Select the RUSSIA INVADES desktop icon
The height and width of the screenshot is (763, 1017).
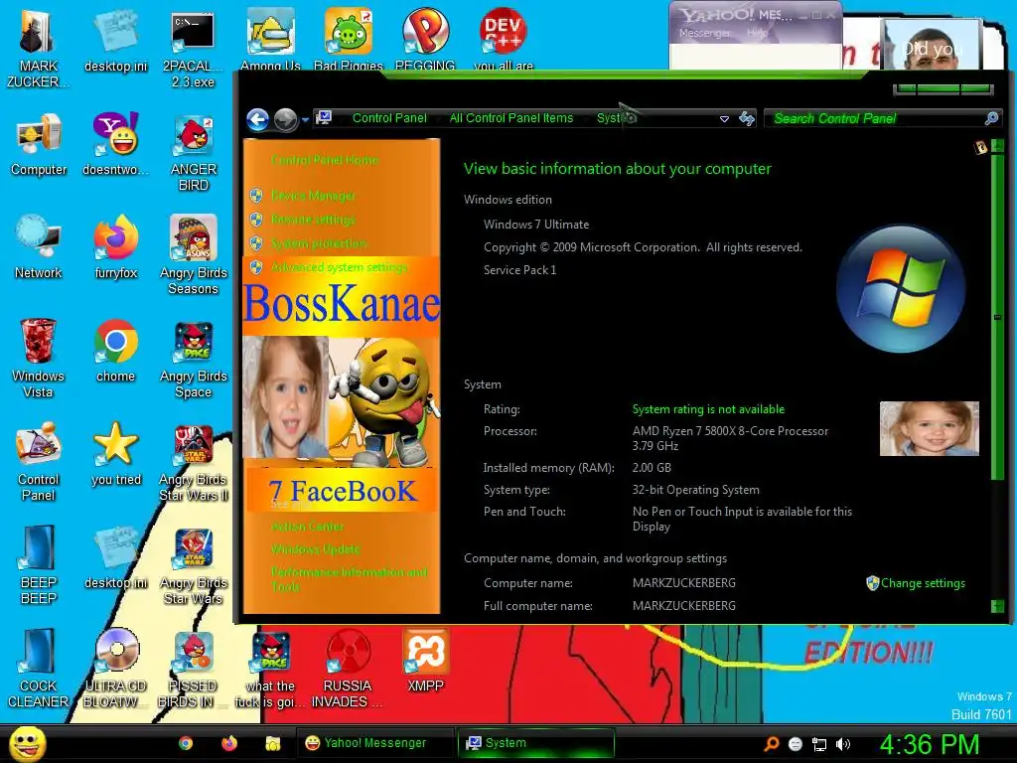coord(348,669)
